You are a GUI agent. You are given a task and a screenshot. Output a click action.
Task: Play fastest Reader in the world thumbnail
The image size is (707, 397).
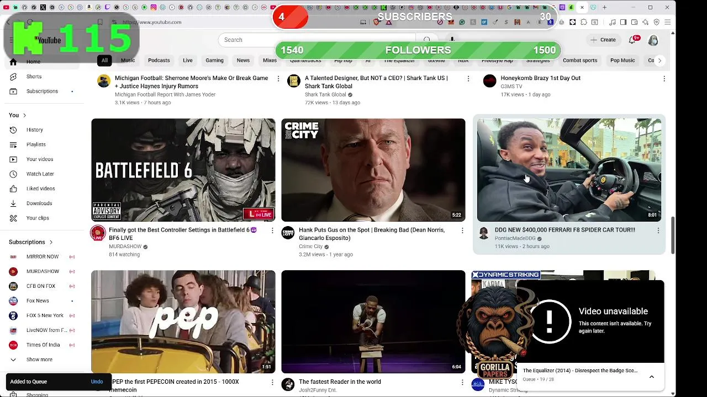[373, 321]
